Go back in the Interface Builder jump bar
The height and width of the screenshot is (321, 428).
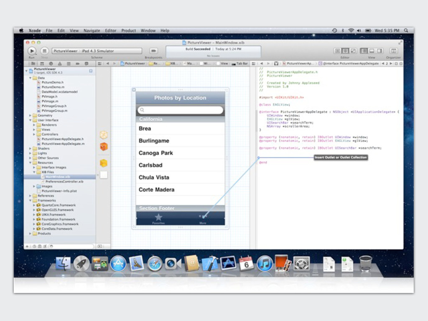[x=107, y=64]
